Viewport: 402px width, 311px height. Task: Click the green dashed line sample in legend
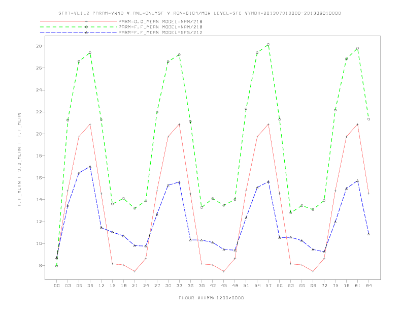tap(79, 27)
